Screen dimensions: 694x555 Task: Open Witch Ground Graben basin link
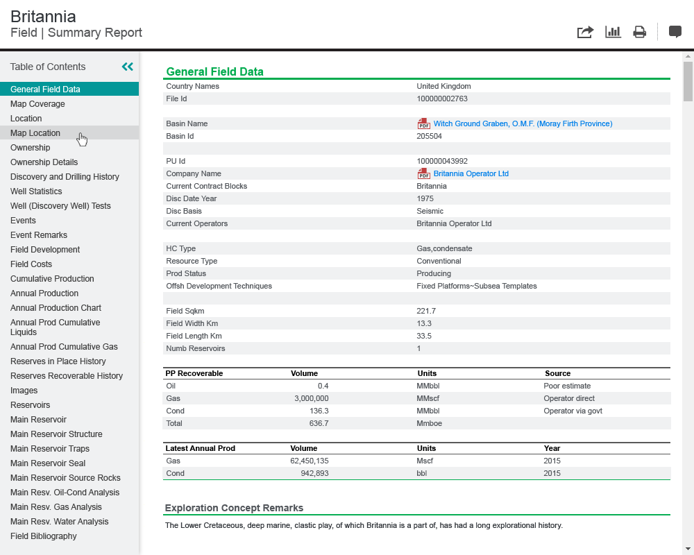point(523,123)
